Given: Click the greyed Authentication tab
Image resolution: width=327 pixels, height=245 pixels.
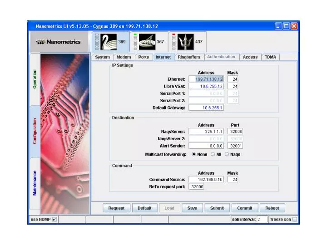Looking at the screenshot, I should [x=221, y=57].
